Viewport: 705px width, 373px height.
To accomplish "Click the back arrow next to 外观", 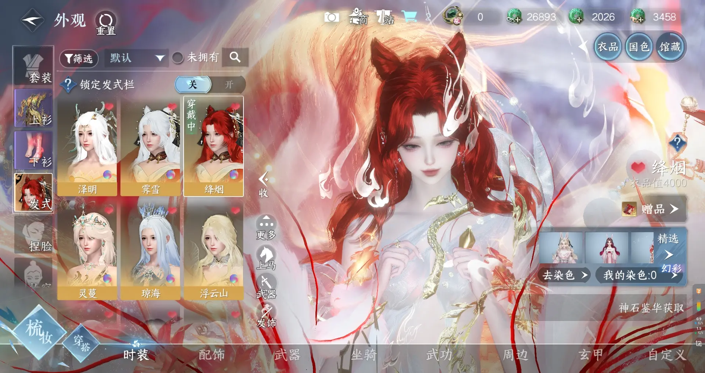I will (32, 20).
